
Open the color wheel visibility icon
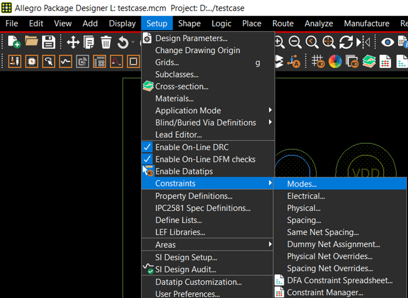tap(335, 62)
